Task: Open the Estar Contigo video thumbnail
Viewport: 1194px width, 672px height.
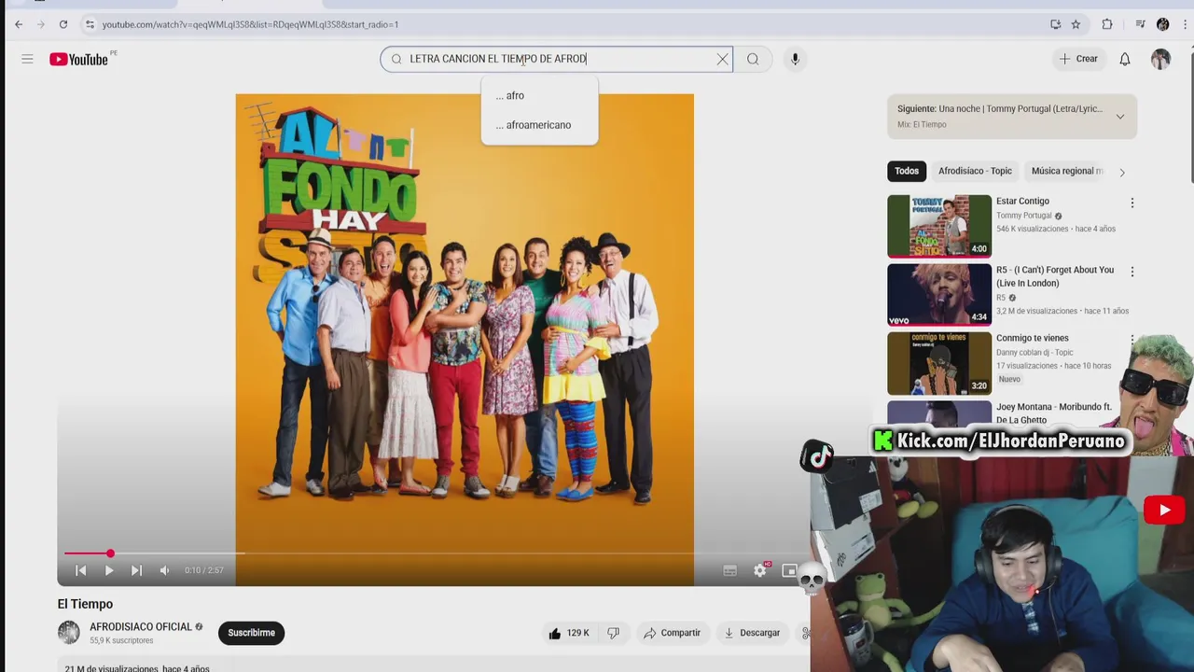Action: [x=939, y=226]
